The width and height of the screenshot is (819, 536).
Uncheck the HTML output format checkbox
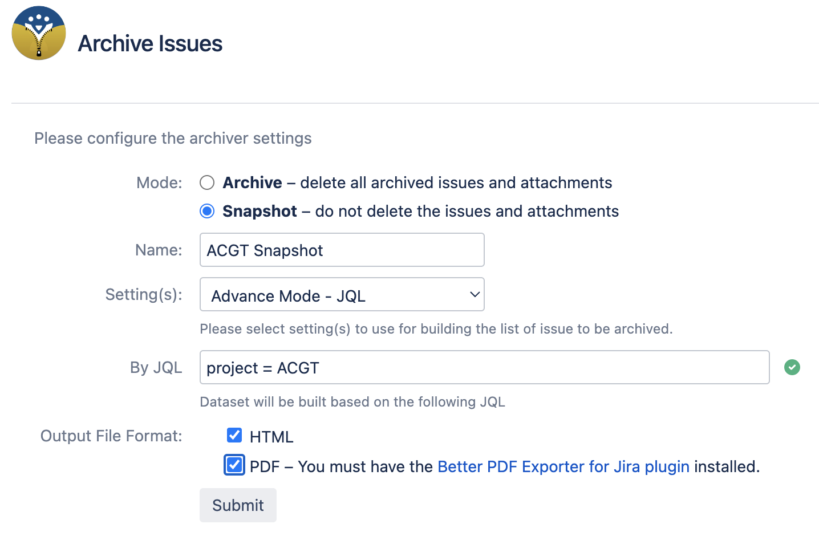(234, 435)
